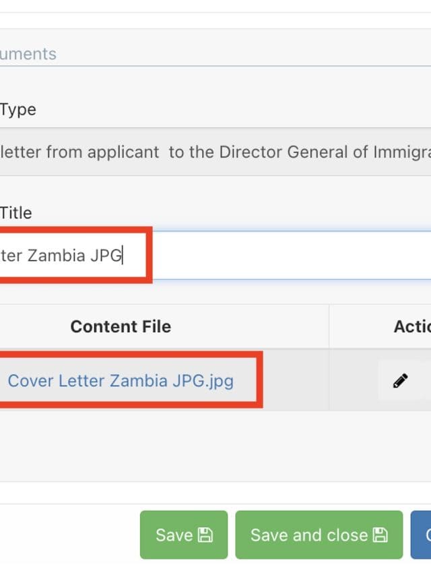Image resolution: width=431 pixels, height=575 pixels.
Task: Click the blue button beside Save and close
Action: point(422,535)
